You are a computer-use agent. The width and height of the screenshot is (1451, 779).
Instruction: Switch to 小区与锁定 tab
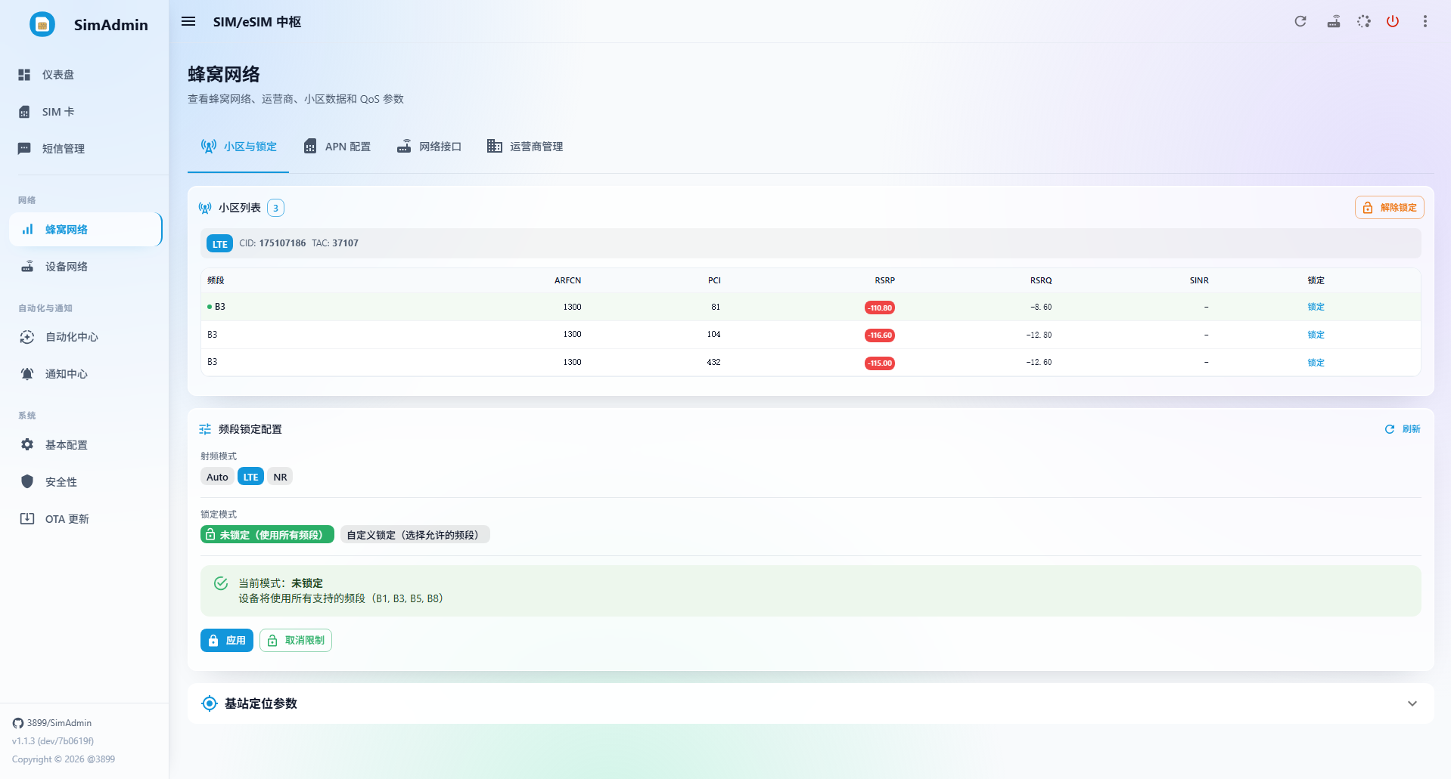pos(238,147)
